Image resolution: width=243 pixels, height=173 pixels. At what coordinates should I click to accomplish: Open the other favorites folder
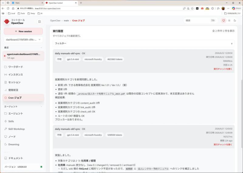pyautogui.click(x=232, y=13)
